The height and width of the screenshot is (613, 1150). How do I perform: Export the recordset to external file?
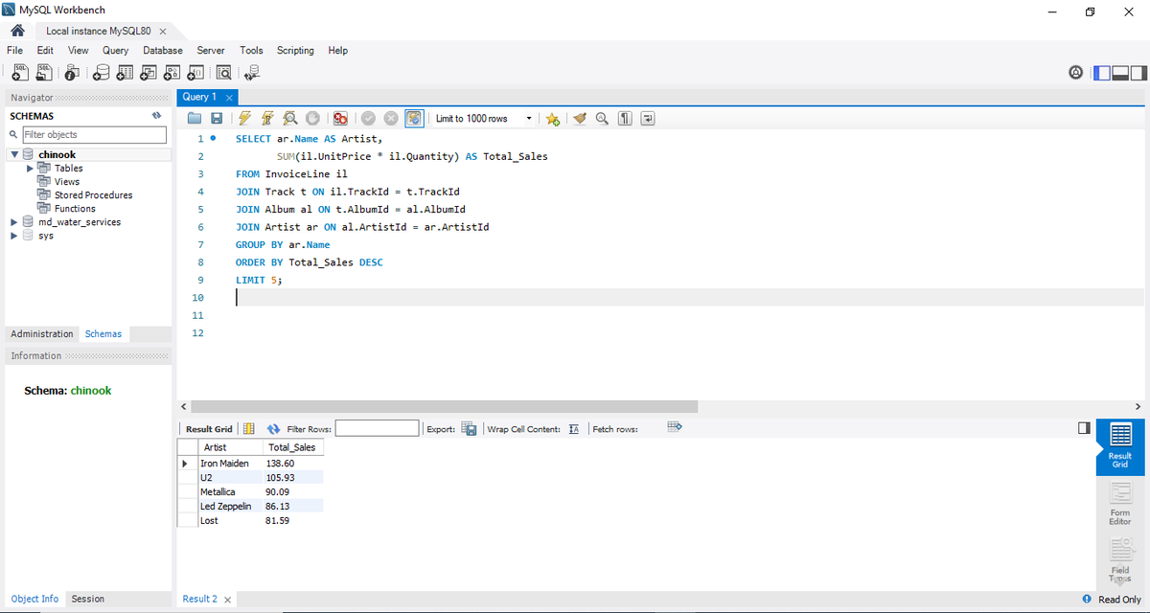click(469, 428)
